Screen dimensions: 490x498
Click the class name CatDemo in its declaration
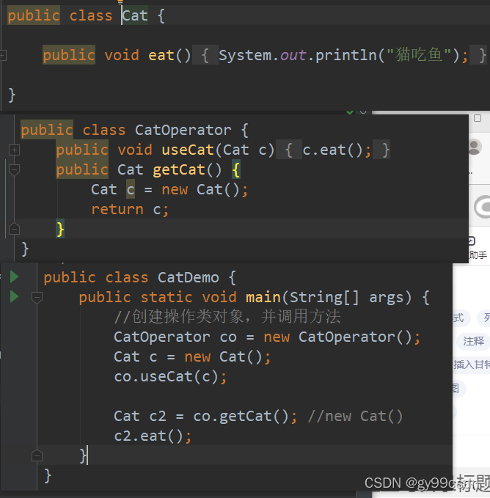(x=188, y=277)
